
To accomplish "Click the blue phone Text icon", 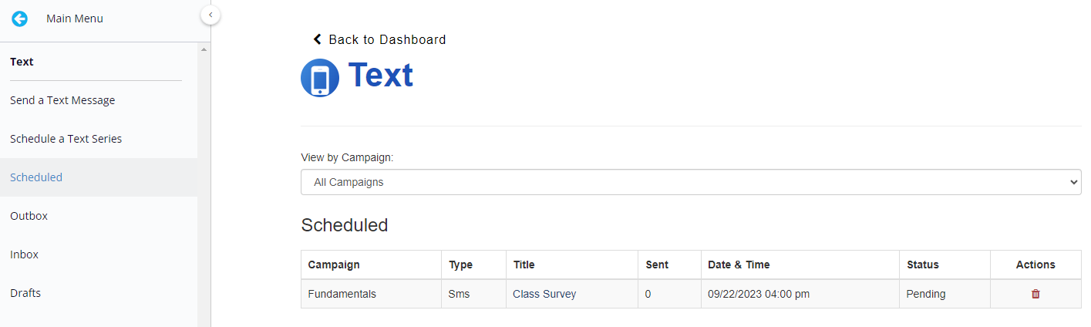I will coord(320,78).
